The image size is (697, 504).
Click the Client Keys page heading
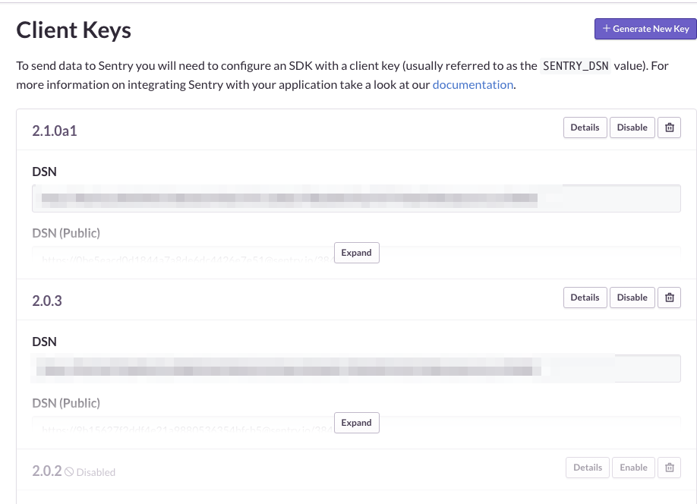pos(73,30)
